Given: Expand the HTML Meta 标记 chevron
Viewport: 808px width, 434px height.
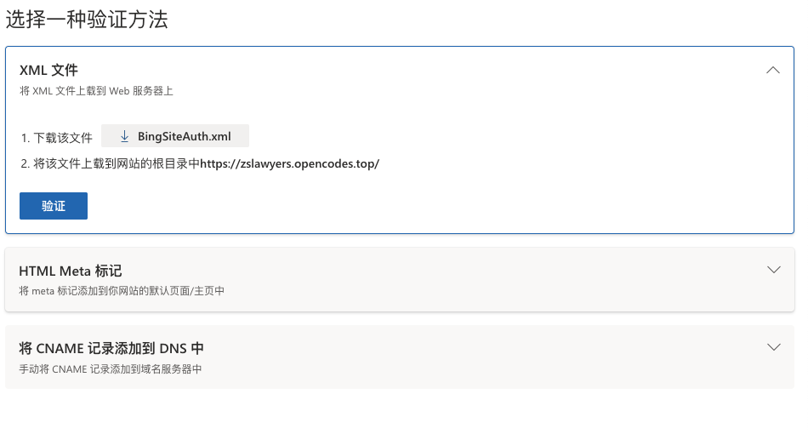Looking at the screenshot, I should 773,270.
